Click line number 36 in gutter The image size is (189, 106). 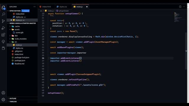(x=43, y=58)
